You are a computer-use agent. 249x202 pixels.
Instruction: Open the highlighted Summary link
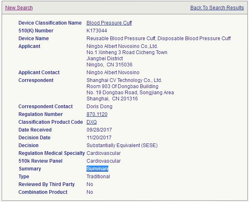point(97,169)
